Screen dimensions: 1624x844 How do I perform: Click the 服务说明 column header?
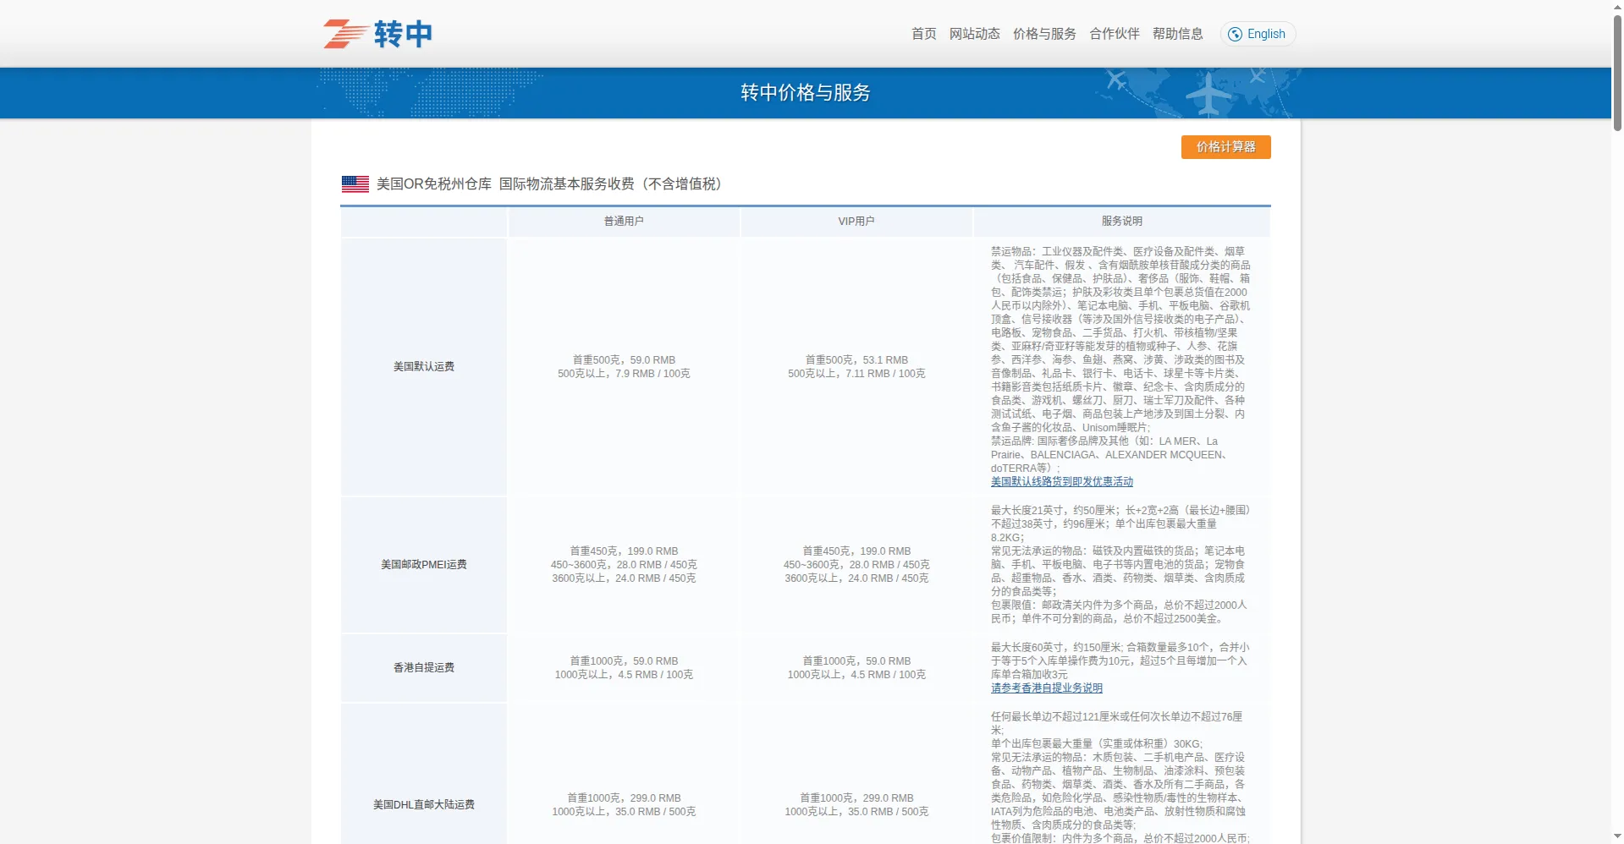(1121, 222)
